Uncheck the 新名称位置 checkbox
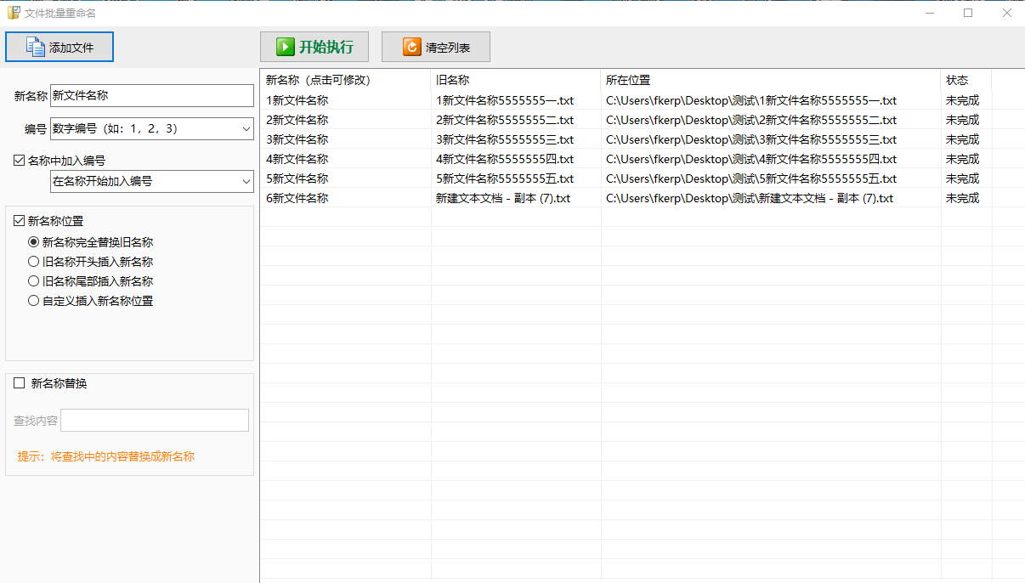This screenshot has width=1025, height=583. [x=20, y=221]
